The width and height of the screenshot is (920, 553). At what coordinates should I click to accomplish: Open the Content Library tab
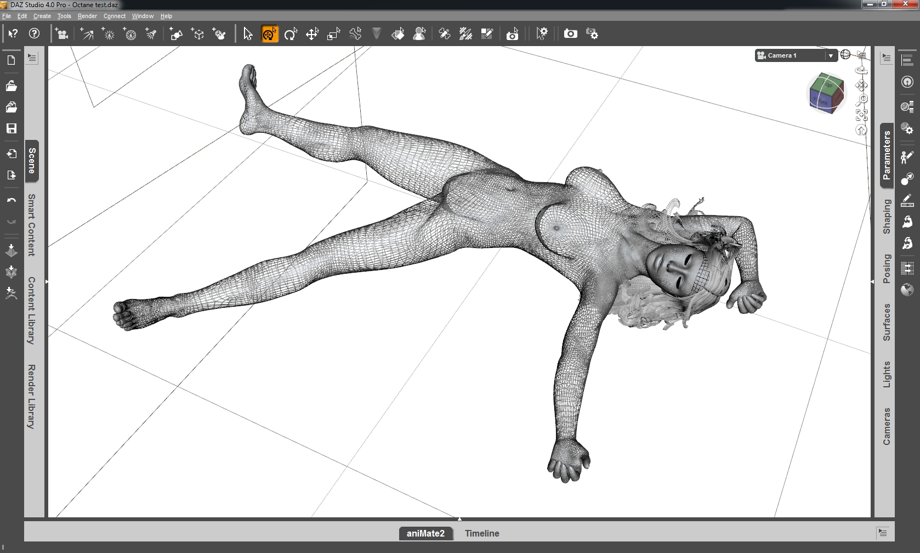pos(32,311)
